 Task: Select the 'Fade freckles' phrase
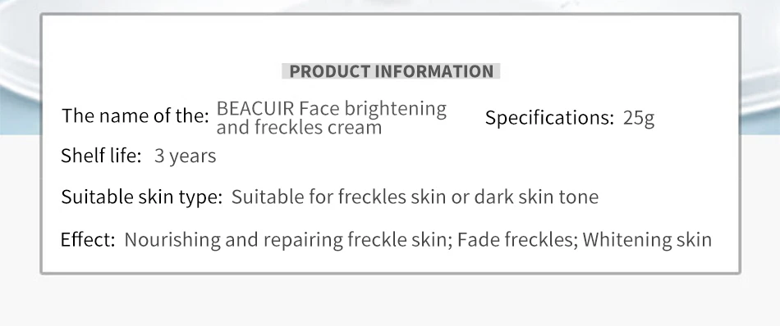pos(515,240)
